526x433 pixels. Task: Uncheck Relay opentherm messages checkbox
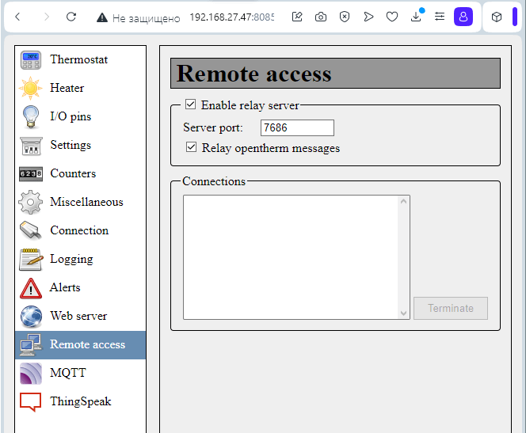coord(191,147)
